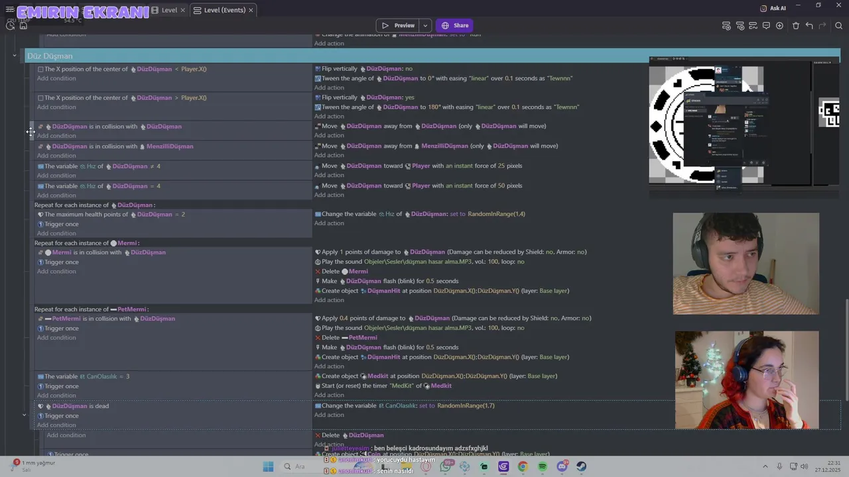Close the Level scene tab
This screenshot has width=849, height=477.
coord(183,10)
